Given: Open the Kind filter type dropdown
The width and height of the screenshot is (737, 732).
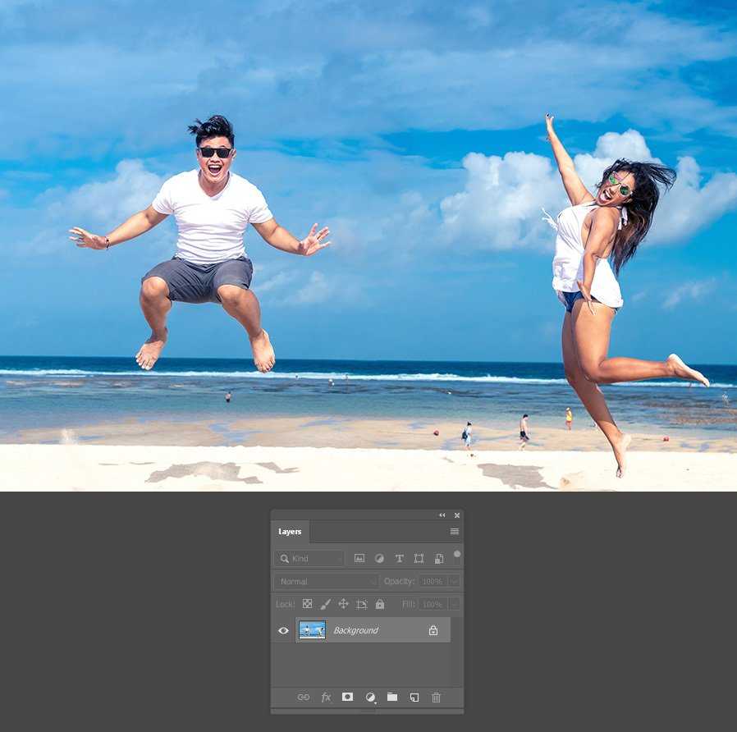Looking at the screenshot, I should (x=309, y=558).
